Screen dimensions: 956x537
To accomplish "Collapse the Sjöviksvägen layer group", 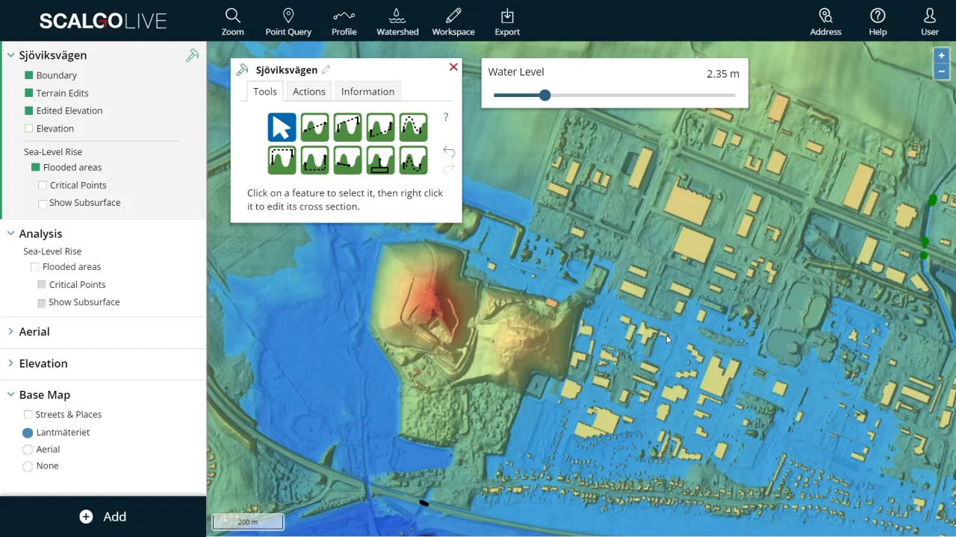I will (11, 55).
